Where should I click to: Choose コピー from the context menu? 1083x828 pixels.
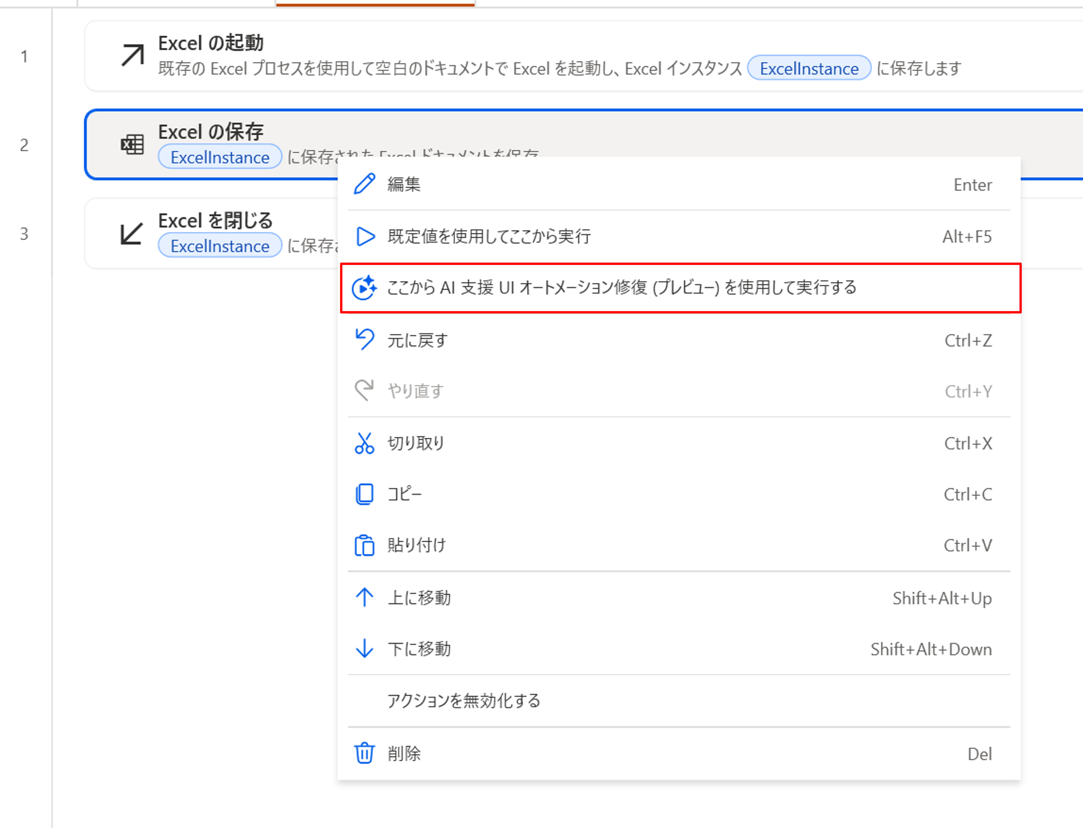point(679,494)
